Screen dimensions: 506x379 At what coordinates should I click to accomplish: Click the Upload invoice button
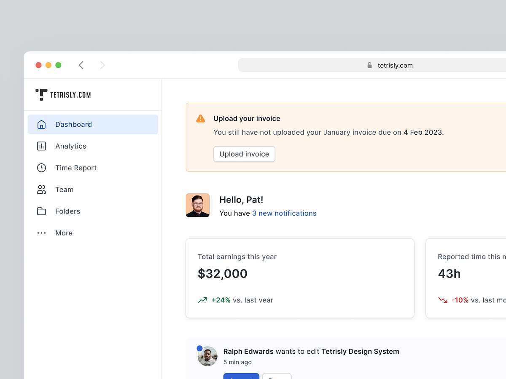pos(244,154)
